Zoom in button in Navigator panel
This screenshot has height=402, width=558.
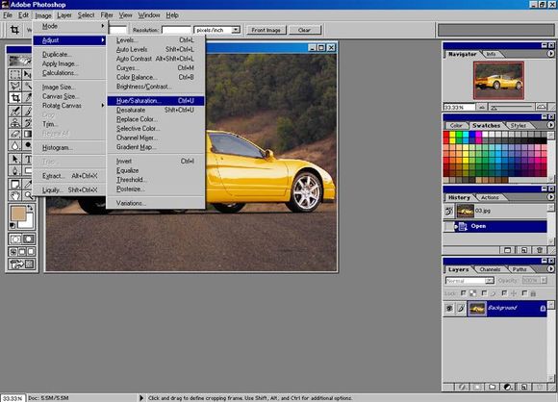(542, 107)
